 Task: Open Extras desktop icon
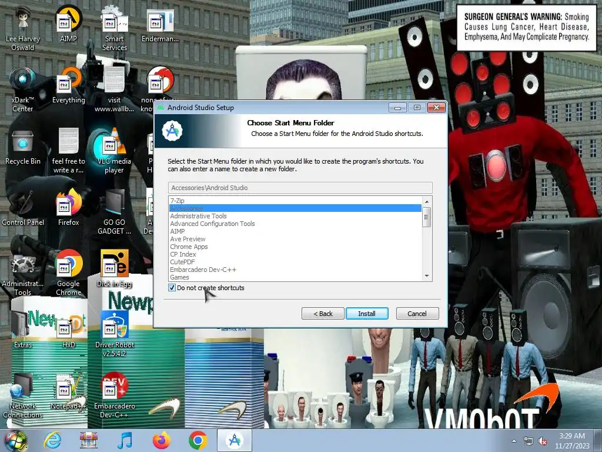[x=23, y=331]
